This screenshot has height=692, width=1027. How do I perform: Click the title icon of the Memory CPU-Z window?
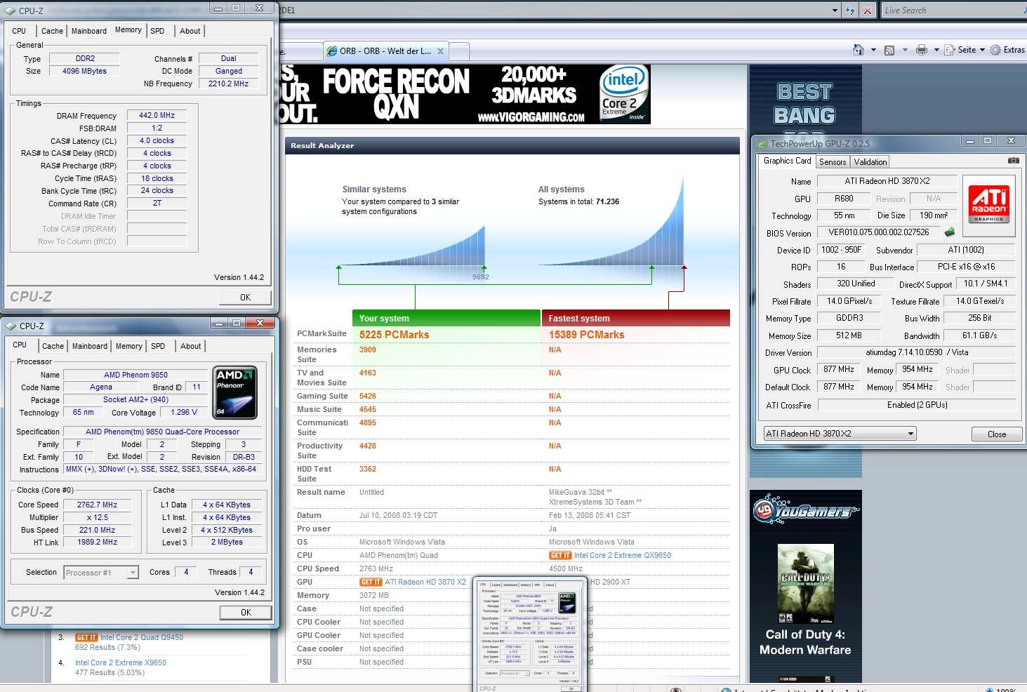(x=11, y=11)
